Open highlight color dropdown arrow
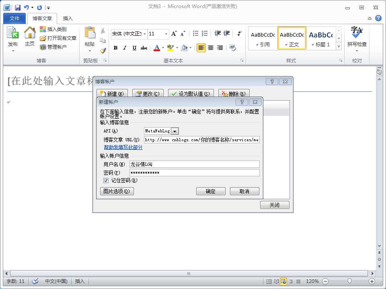Screen dimensions: 386x289 click(x=177, y=48)
